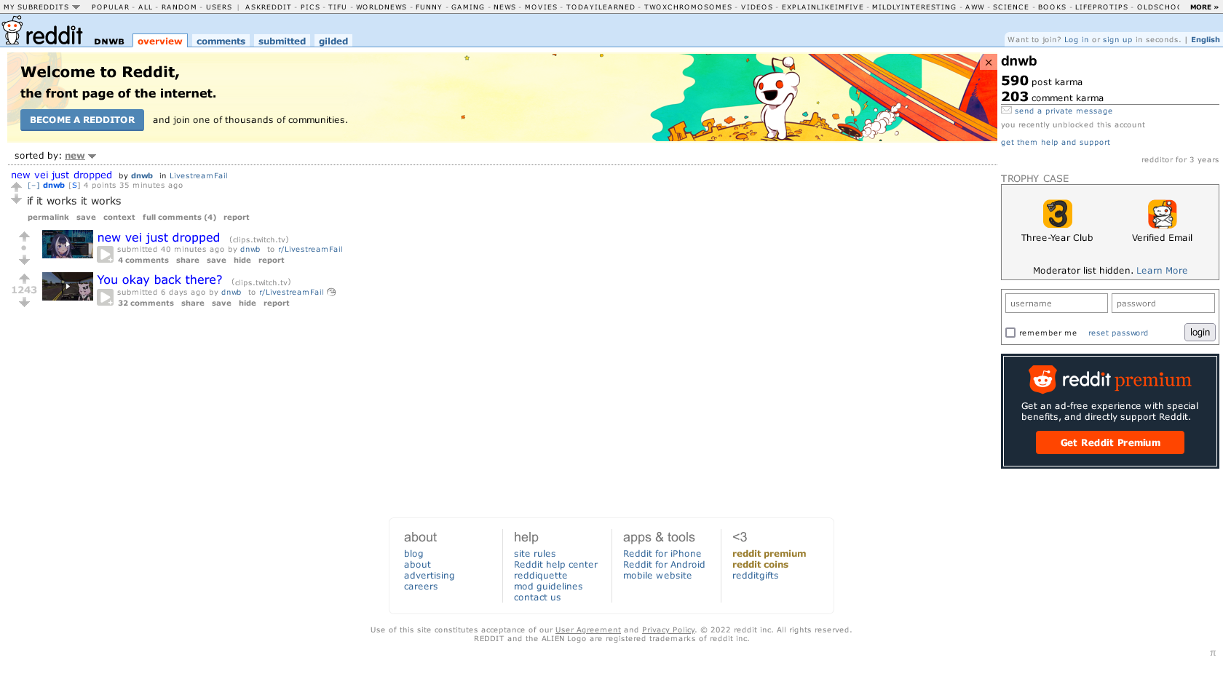Open the User Agreement link
Screen dimensions: 1223x695
coord(587,630)
